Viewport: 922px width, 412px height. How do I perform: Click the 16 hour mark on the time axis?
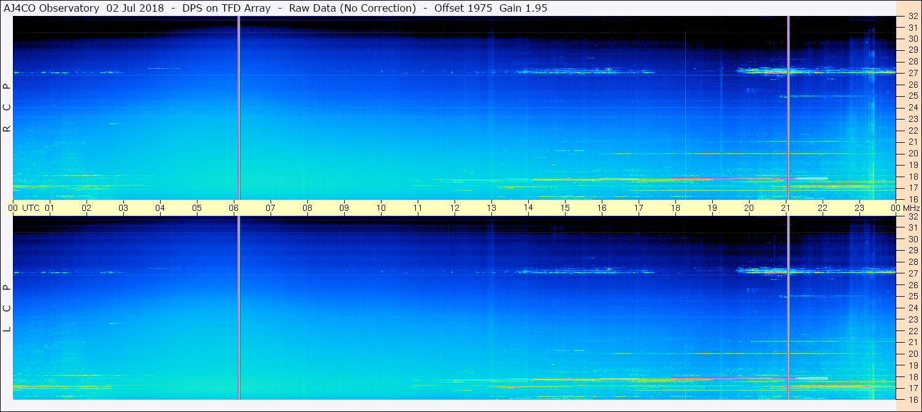602,208
